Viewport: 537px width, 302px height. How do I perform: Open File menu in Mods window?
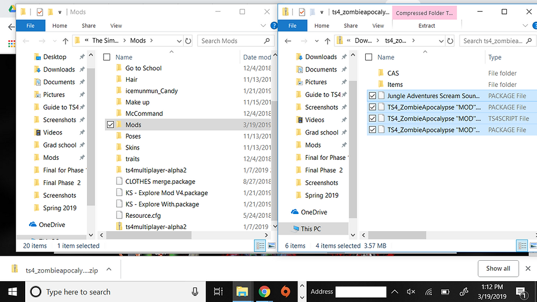click(31, 26)
